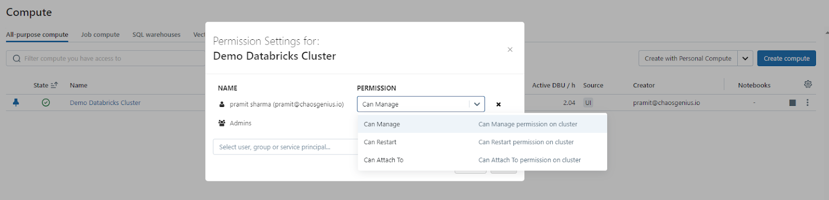Click the NAME column label in the dialog
This screenshot has height=200, width=829.
point(227,88)
